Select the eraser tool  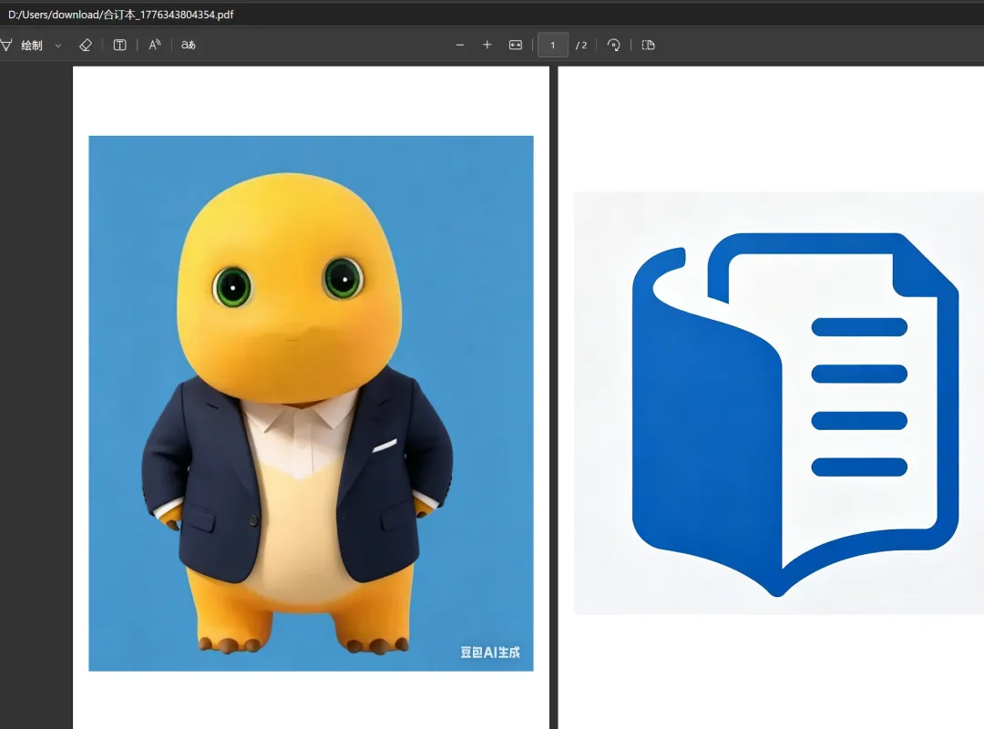86,46
